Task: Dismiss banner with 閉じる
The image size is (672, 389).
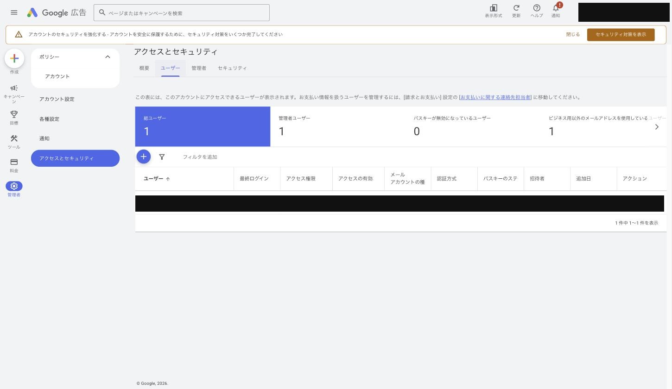Action: (x=573, y=35)
